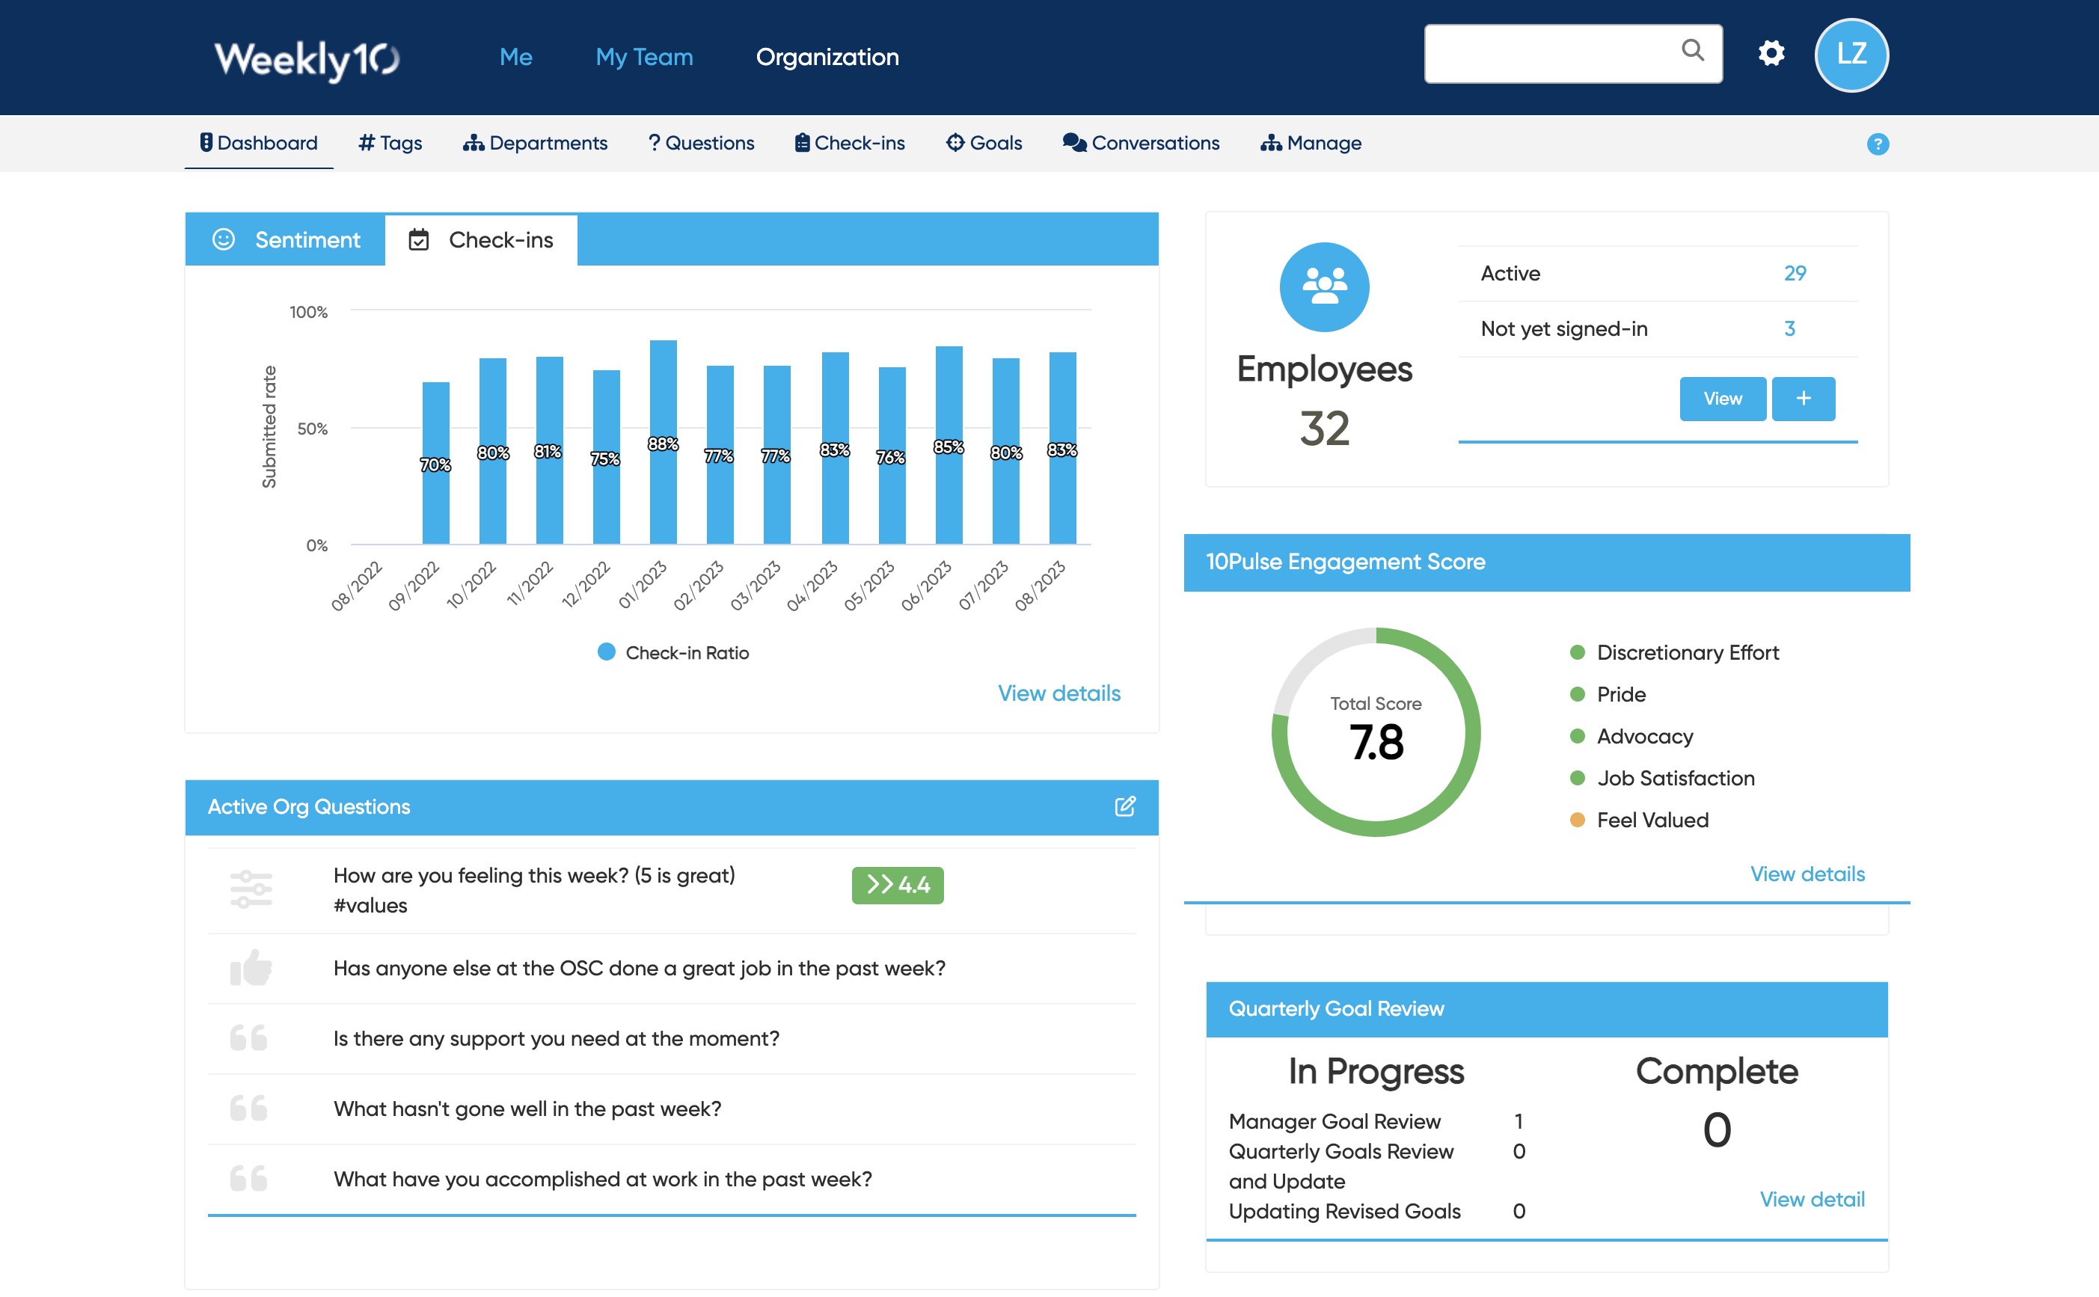Click the search magnifier icon
The image size is (2099, 1297).
tap(1691, 51)
